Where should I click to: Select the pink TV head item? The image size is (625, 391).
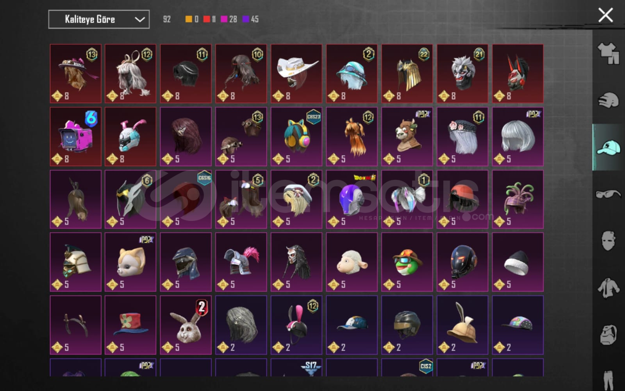click(x=75, y=136)
